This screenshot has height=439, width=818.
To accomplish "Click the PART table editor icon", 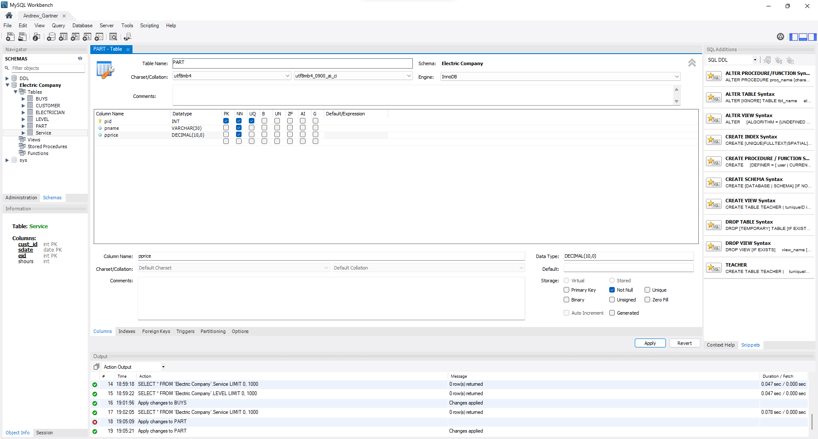I will tap(105, 70).
